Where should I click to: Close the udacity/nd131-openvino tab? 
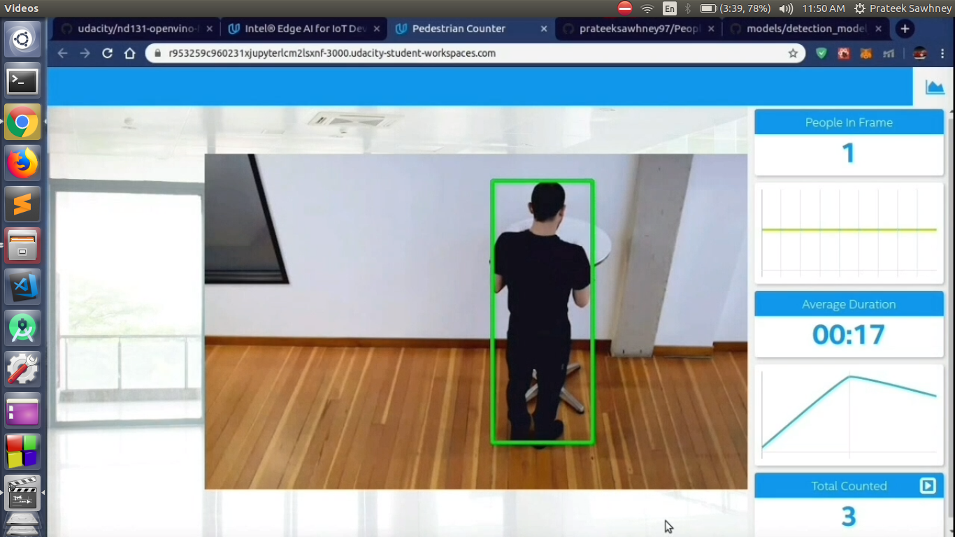209,29
